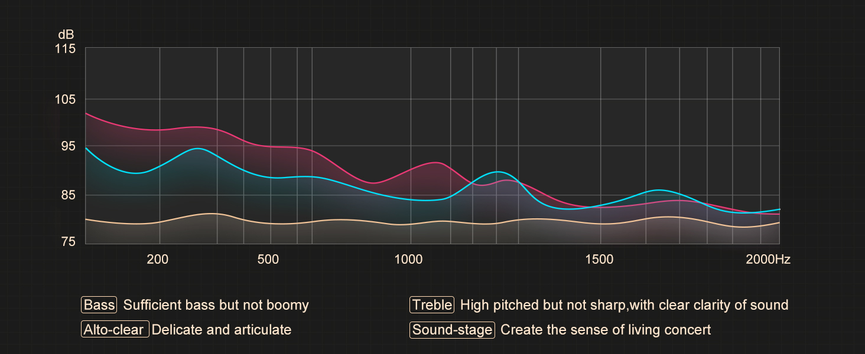
Task: Click the pink curve start at chart's left edge
Action: (87, 113)
